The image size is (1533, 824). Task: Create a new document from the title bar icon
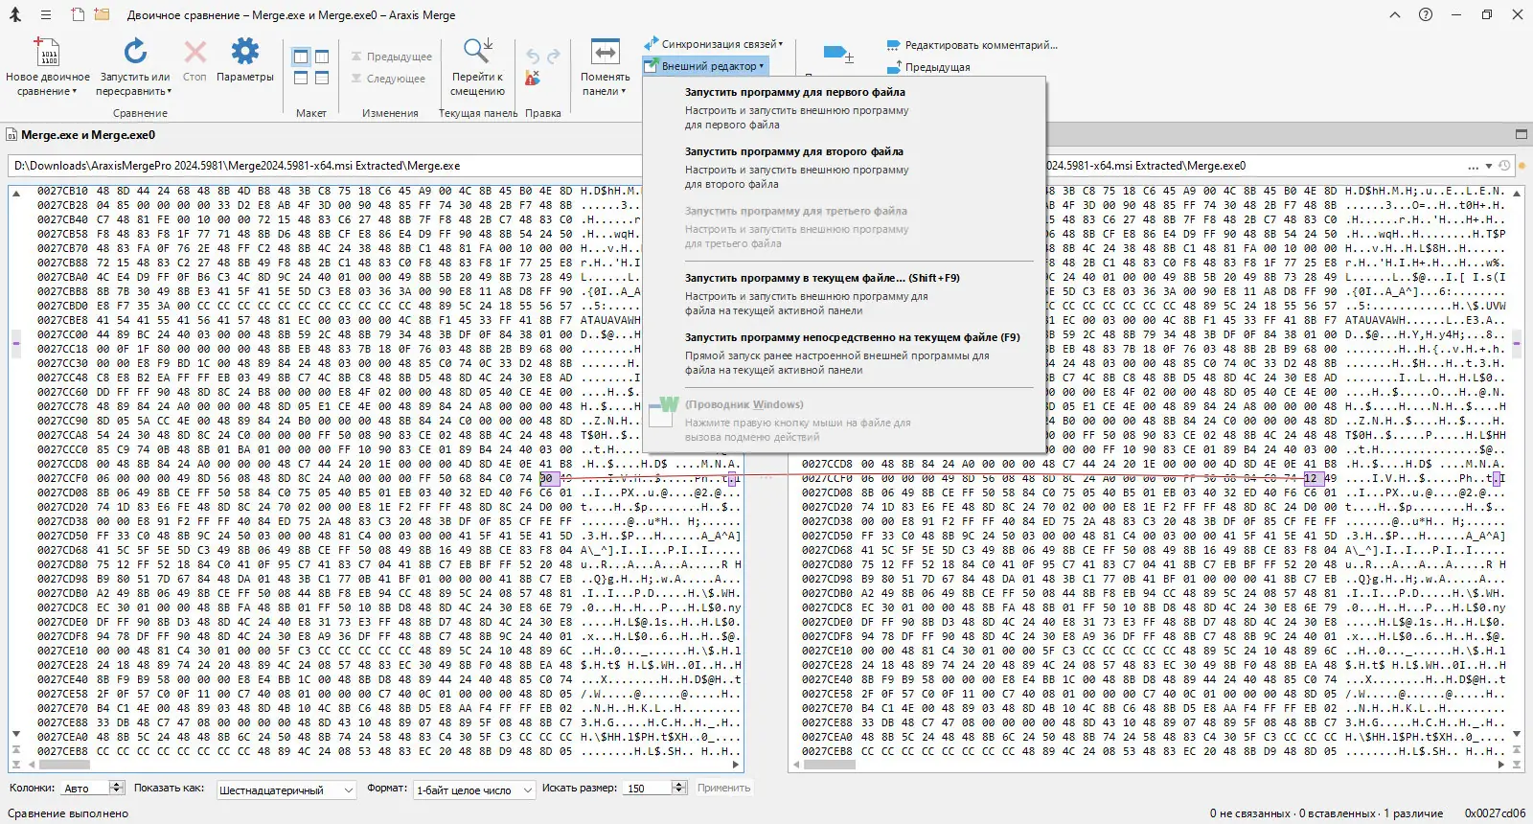pyautogui.click(x=78, y=15)
